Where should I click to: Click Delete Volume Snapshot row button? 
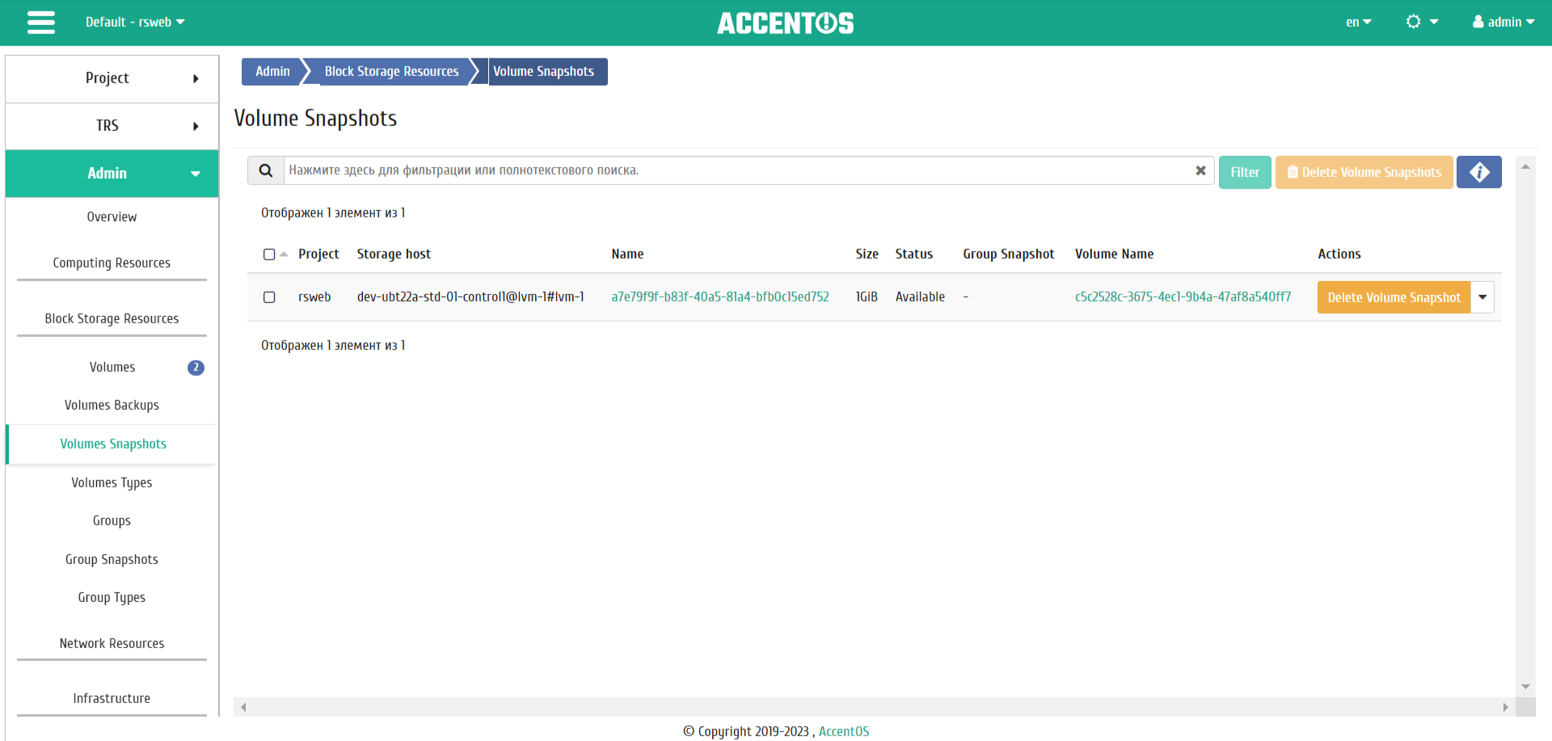click(x=1394, y=297)
